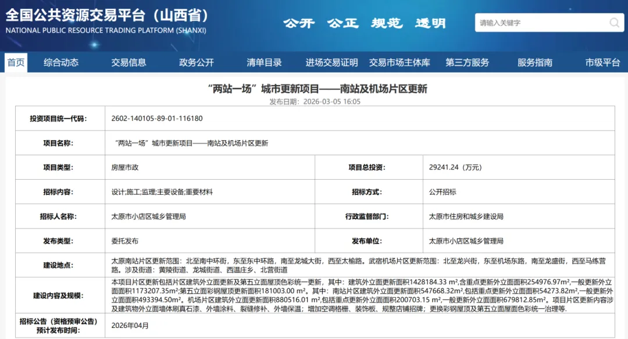Viewport: 628px width, 339px height.
Task: Click the 房屋市政 value cell
Action: coord(210,167)
